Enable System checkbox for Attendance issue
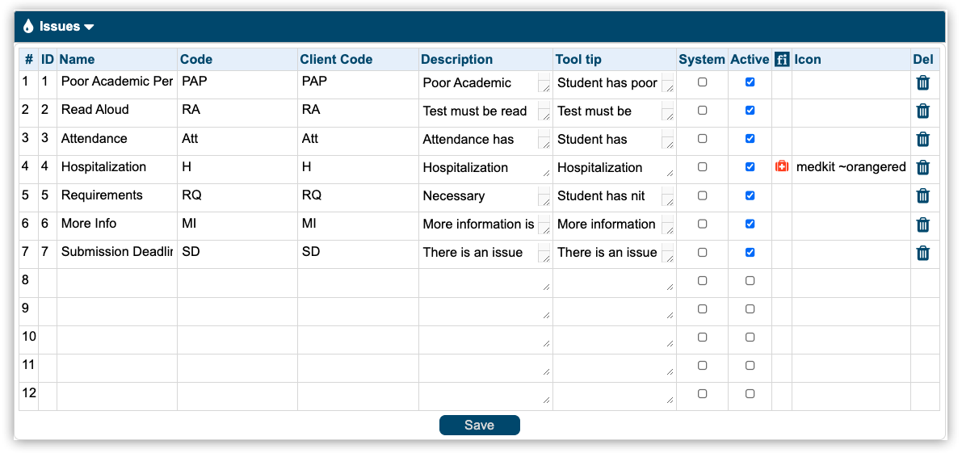The width and height of the screenshot is (962, 453). tap(702, 139)
